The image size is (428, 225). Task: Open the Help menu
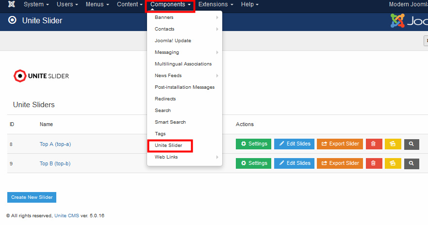point(249,4)
